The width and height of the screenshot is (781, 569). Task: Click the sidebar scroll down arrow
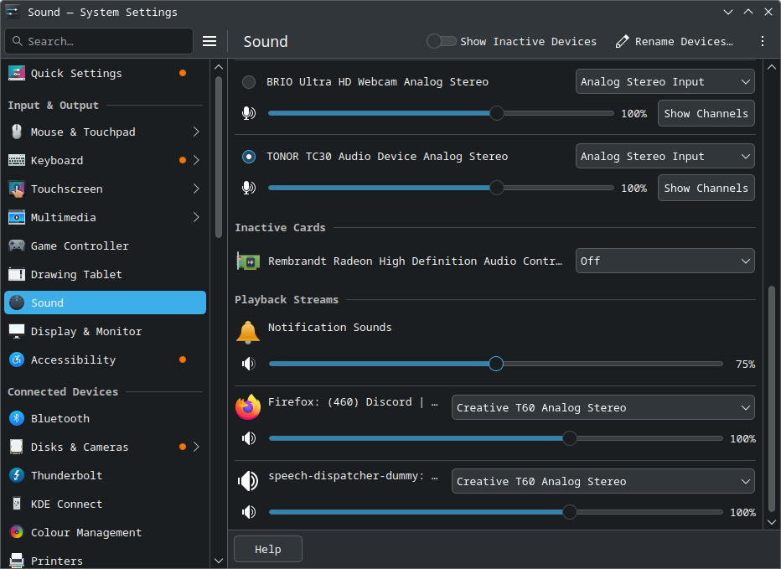(x=218, y=561)
